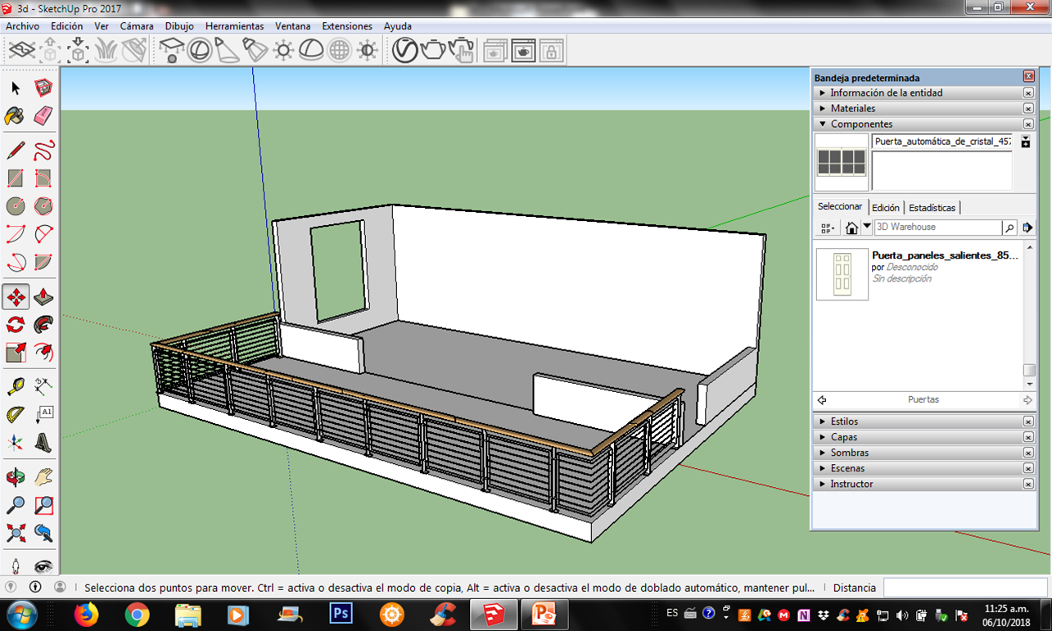Open the Cámara menu
The image size is (1052, 631).
tap(136, 26)
